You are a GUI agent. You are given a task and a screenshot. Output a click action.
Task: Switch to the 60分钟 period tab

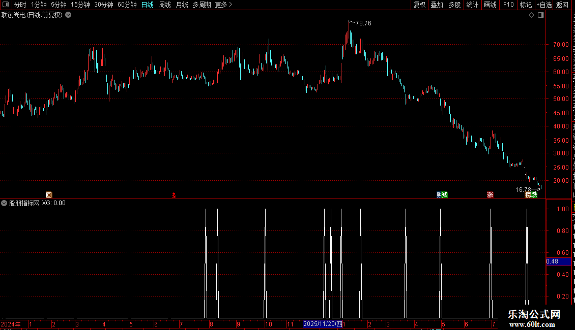127,5
